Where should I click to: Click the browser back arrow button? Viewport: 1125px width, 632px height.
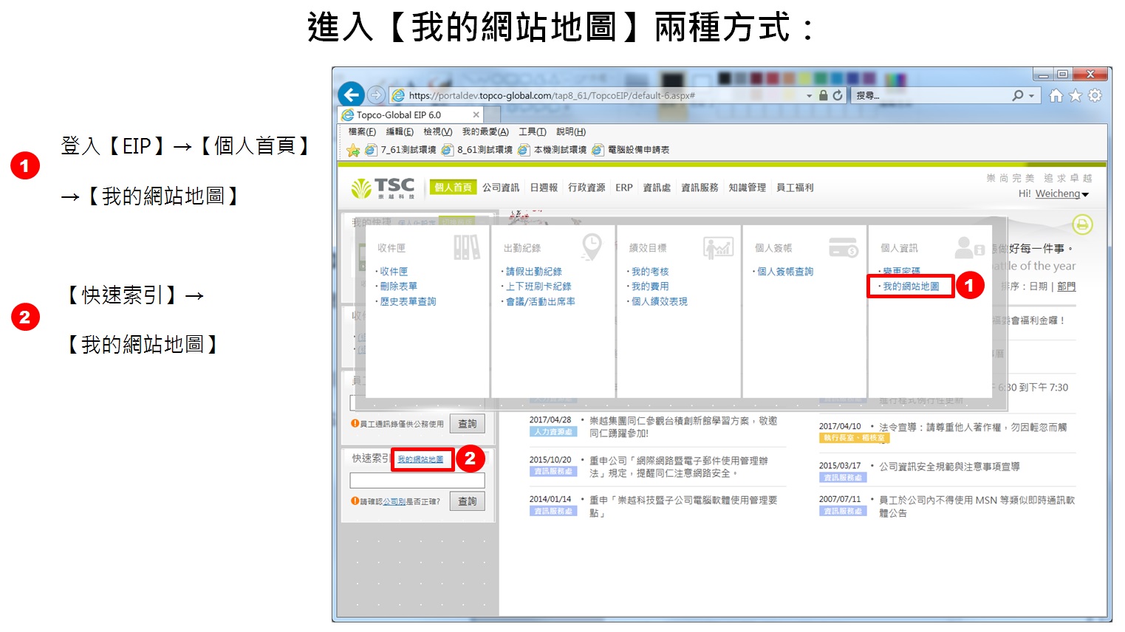(x=352, y=95)
